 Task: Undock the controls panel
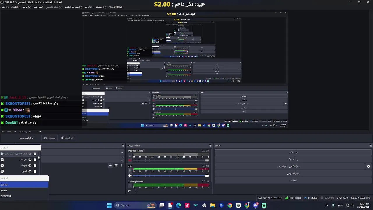click(x=370, y=146)
